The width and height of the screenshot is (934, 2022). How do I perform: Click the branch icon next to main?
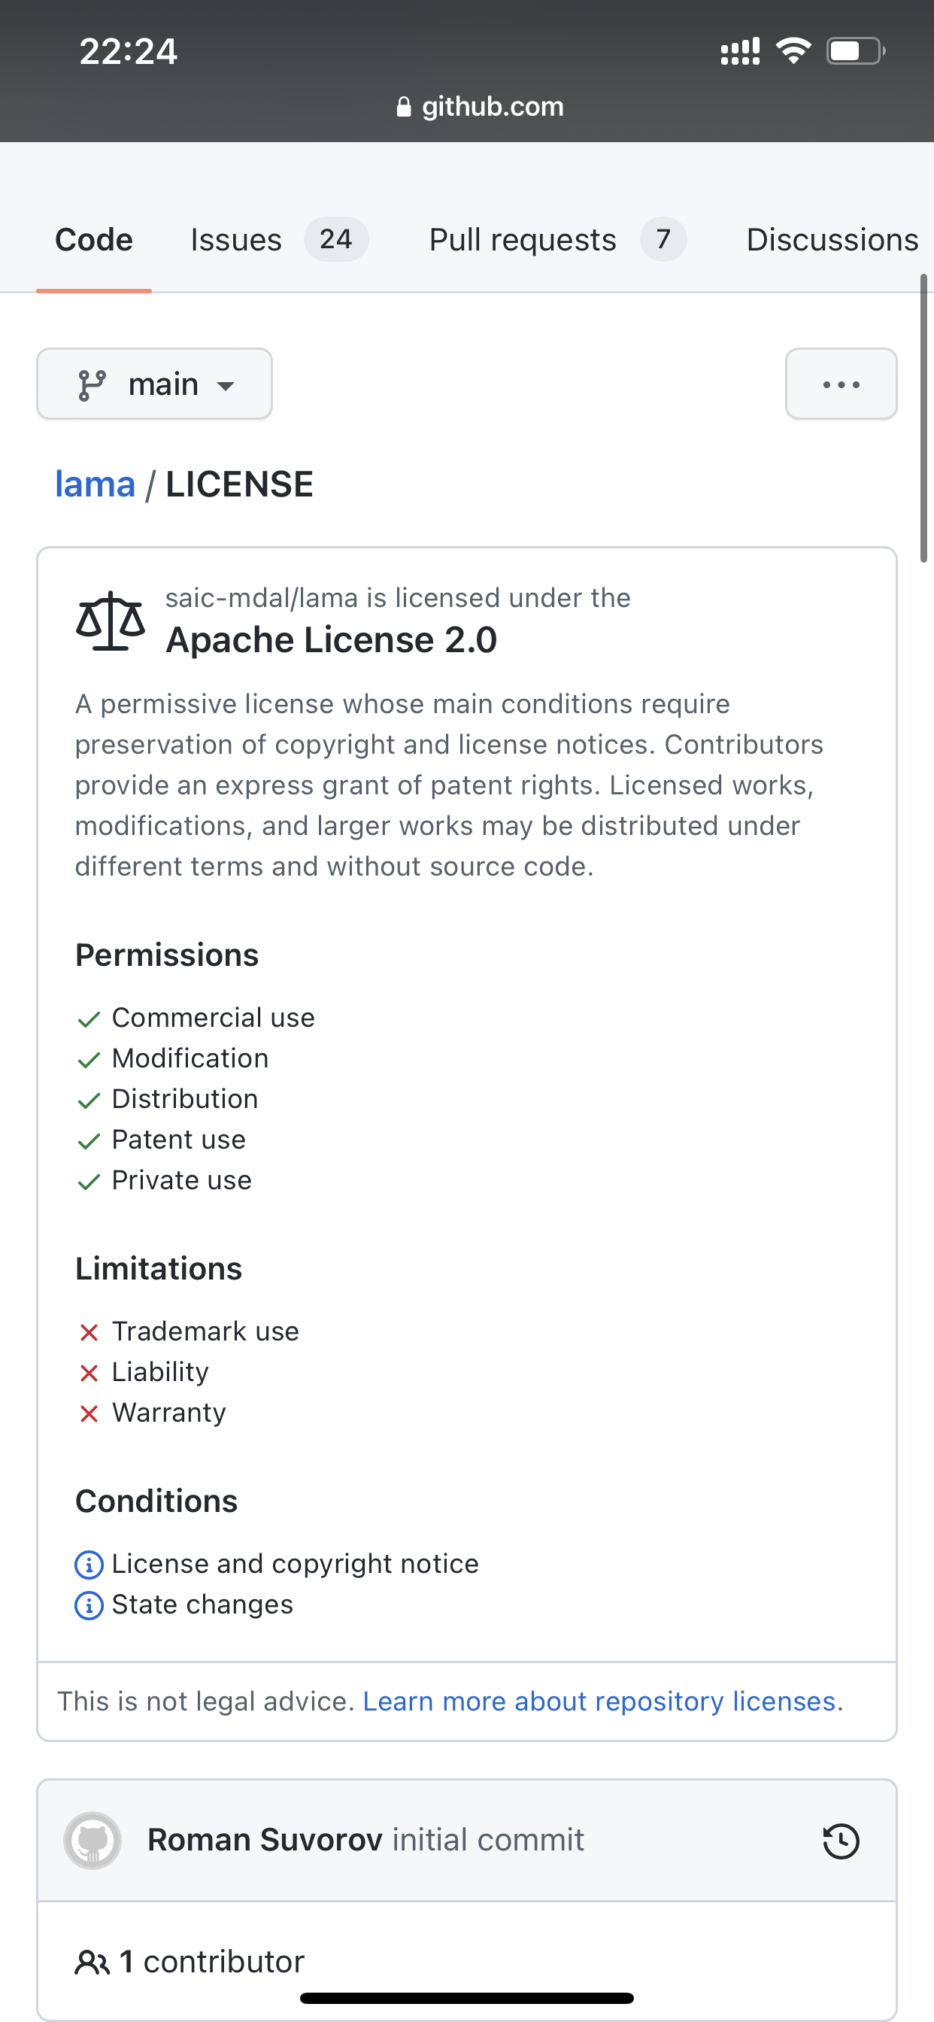click(x=92, y=384)
